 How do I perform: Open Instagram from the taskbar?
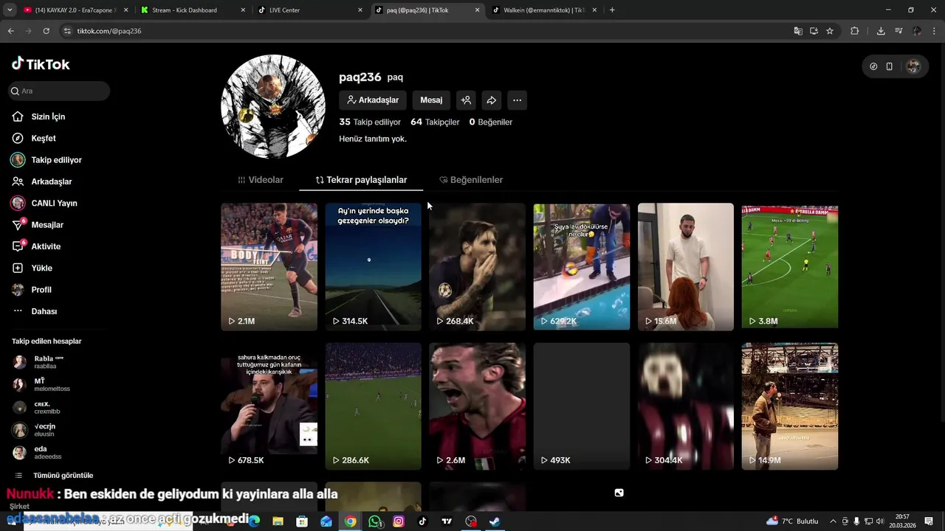click(x=399, y=521)
